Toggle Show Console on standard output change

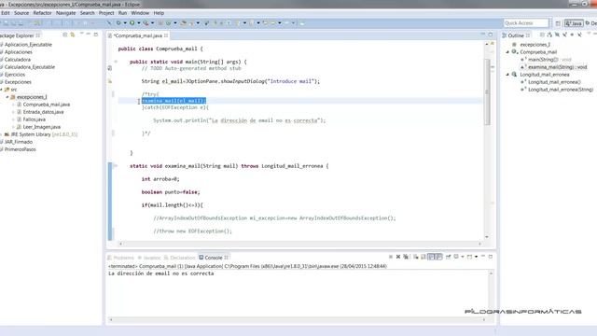pyautogui.click(x=431, y=257)
